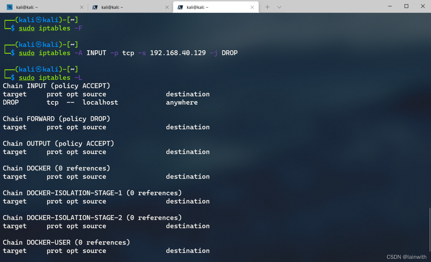Minimize the terminal window

coord(390,6)
